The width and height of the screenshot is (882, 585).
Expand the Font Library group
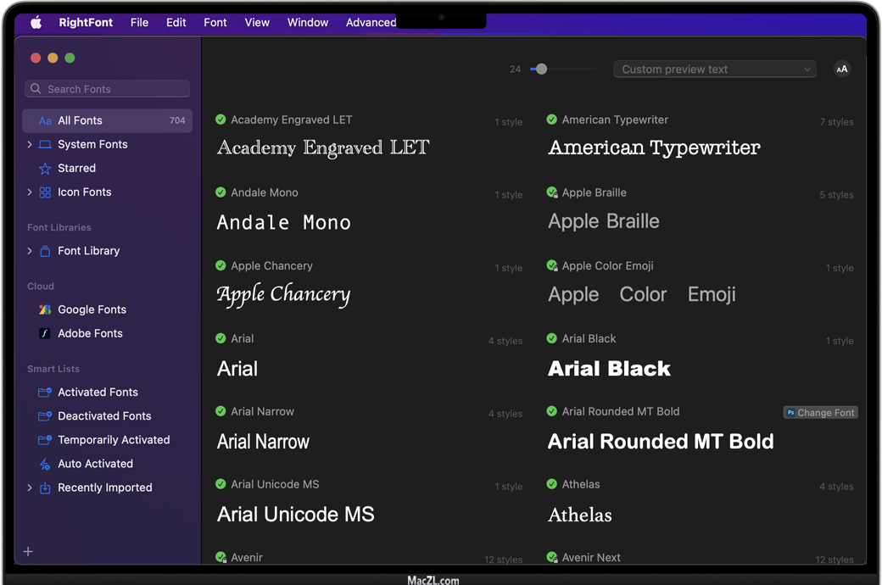pyautogui.click(x=30, y=251)
